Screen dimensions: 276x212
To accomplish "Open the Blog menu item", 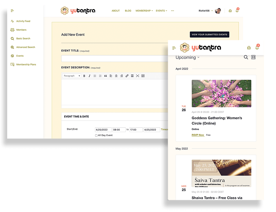I will coord(128,11).
